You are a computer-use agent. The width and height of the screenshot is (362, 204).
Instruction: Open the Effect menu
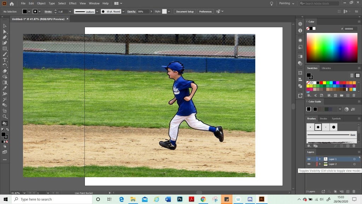(73, 3)
